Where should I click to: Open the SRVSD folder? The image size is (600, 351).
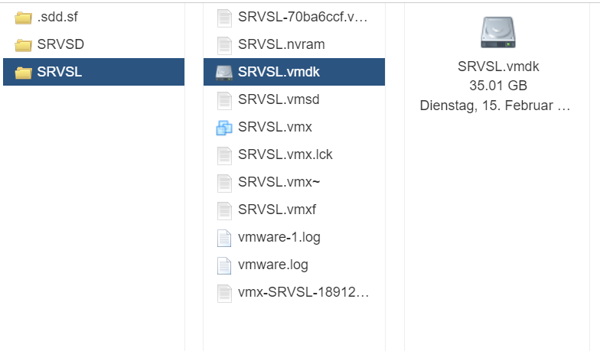pos(60,44)
